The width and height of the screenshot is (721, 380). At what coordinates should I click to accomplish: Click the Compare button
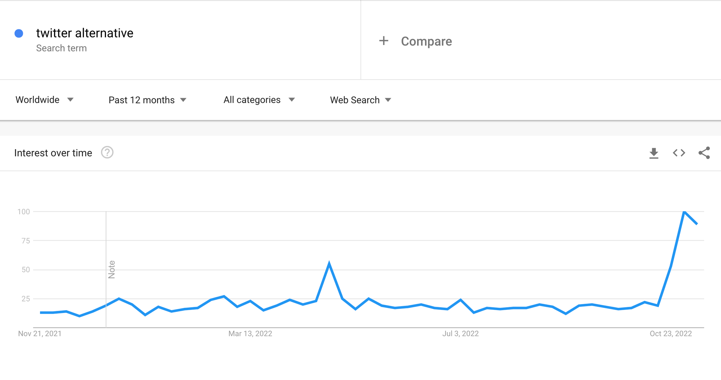(x=426, y=41)
